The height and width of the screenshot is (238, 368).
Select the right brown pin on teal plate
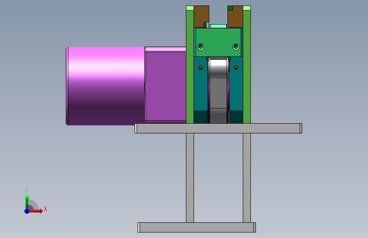pyautogui.click(x=236, y=67)
